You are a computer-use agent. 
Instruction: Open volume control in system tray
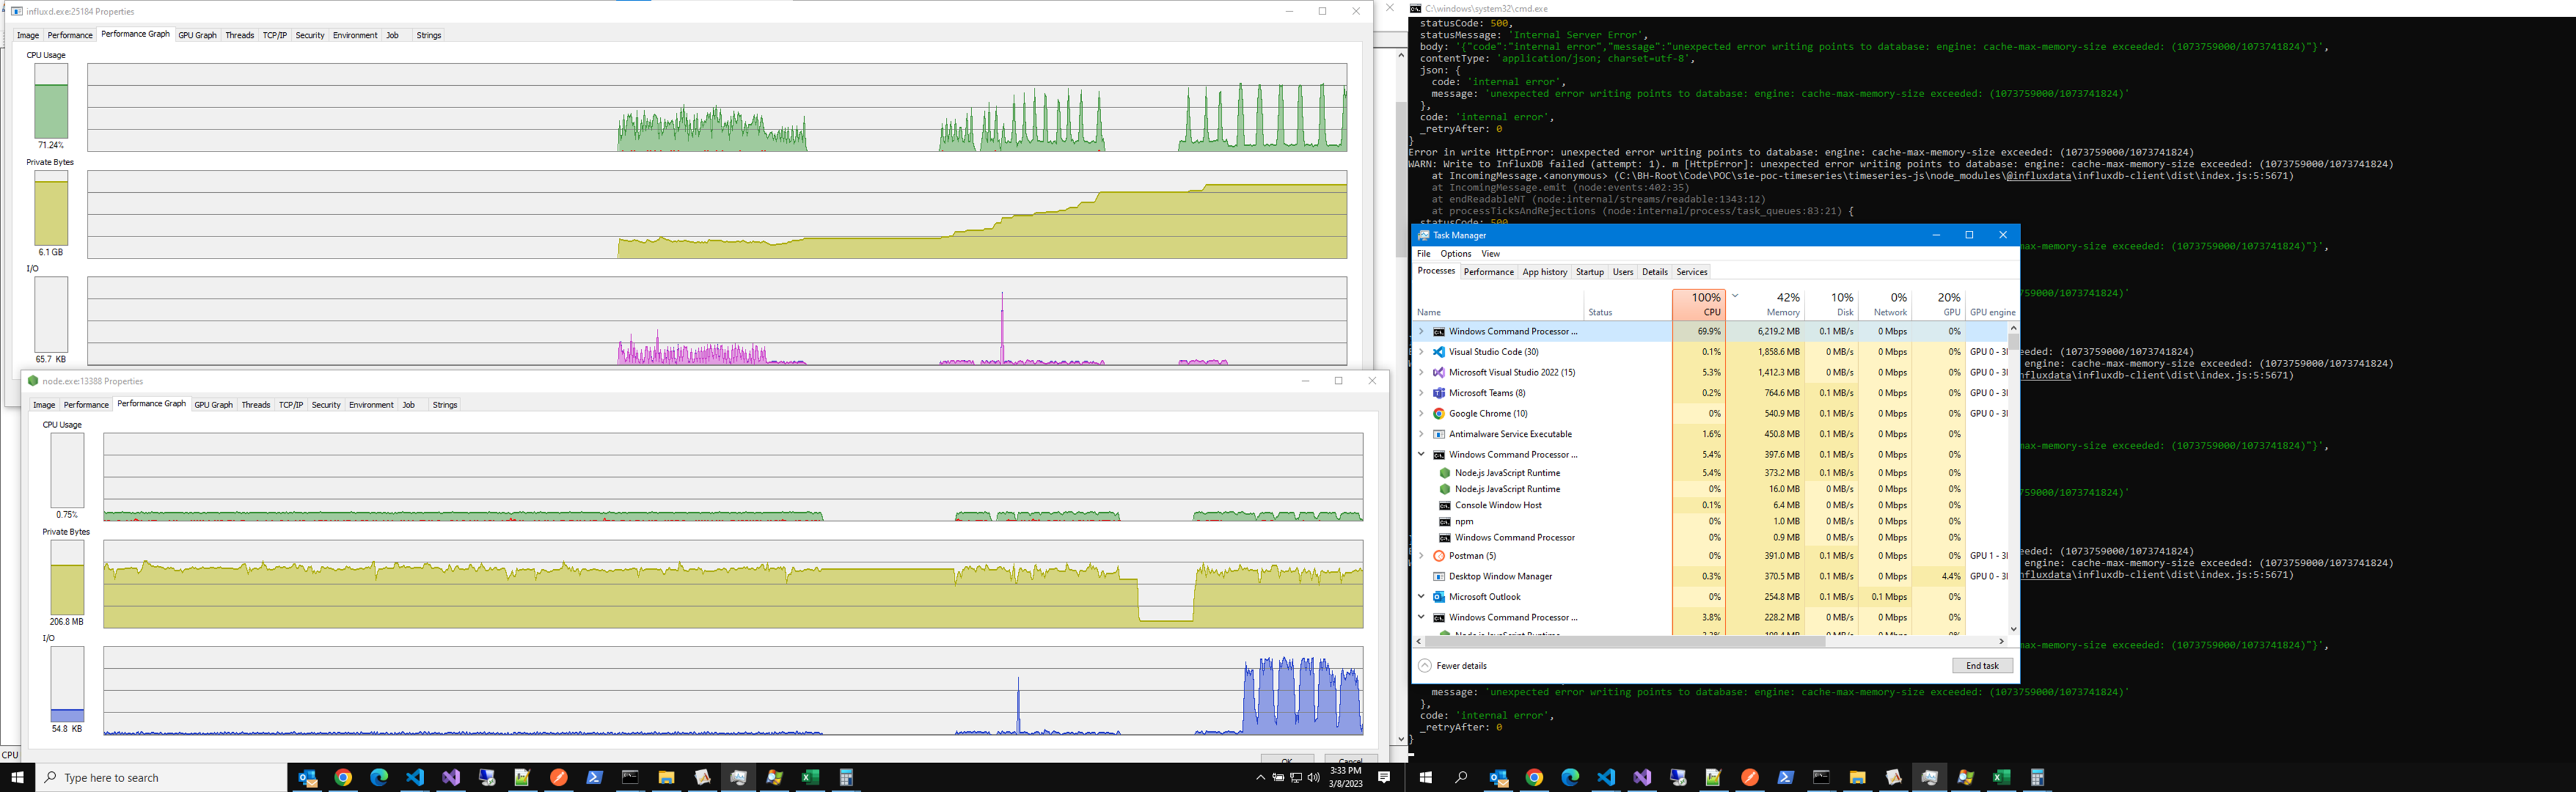1313,777
